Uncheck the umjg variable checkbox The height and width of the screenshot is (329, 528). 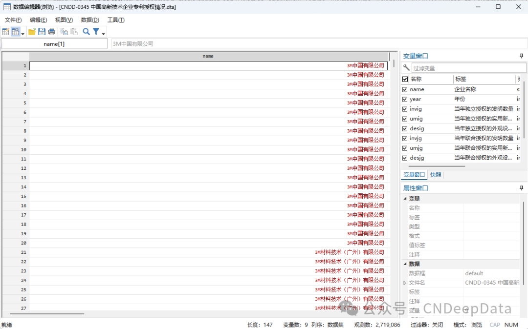point(405,148)
